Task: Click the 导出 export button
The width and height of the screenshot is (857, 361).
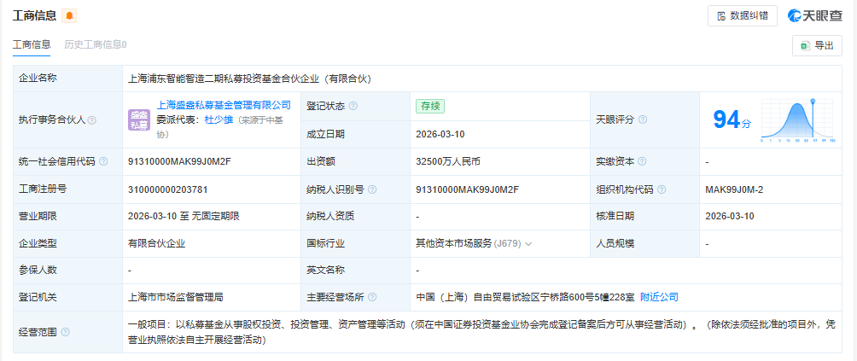Action: 817,46
